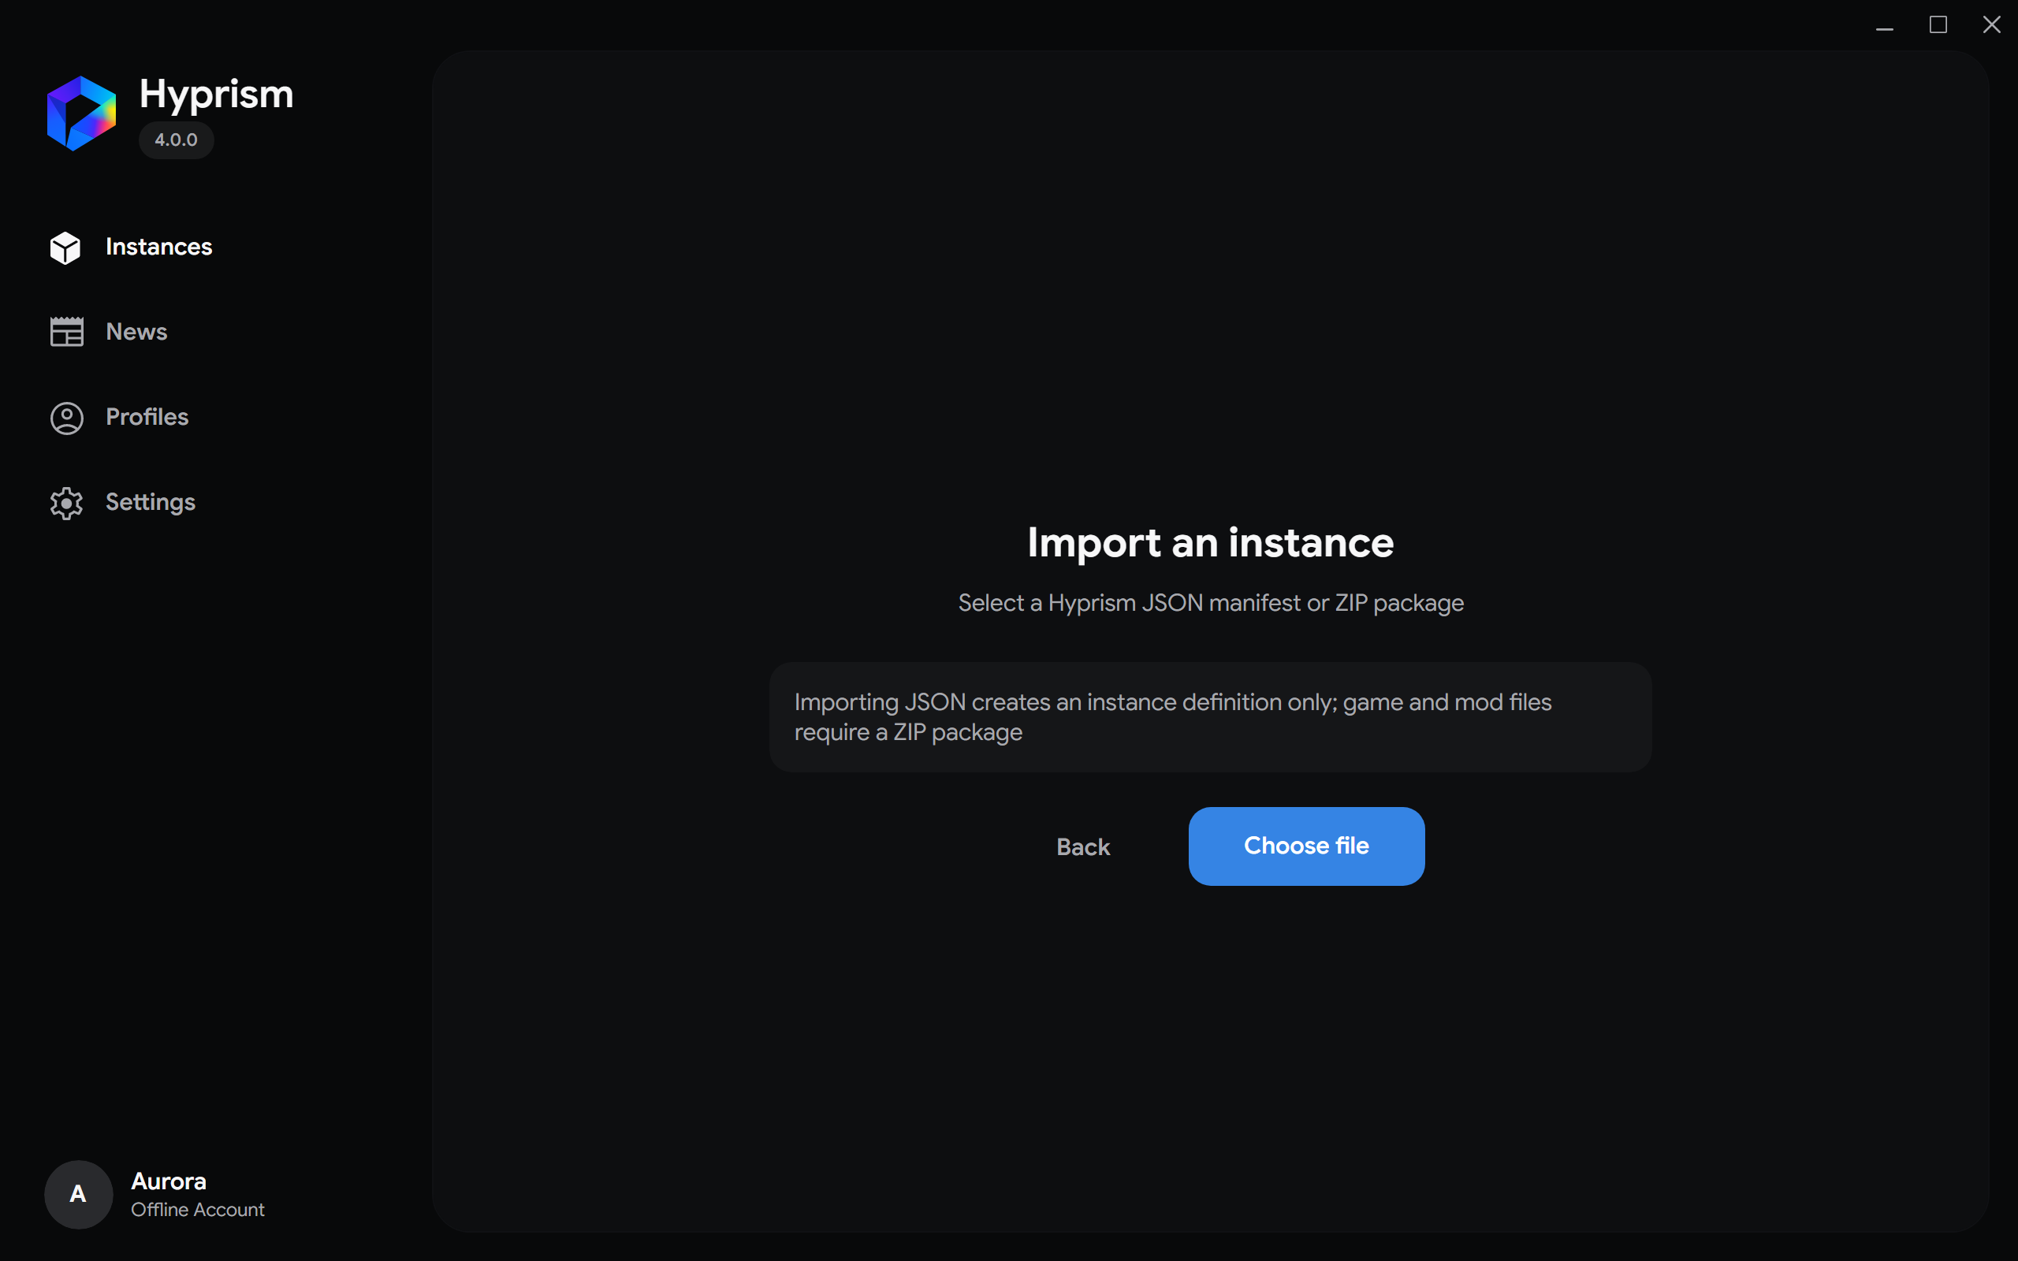Click the Settings gear icon

(x=67, y=503)
